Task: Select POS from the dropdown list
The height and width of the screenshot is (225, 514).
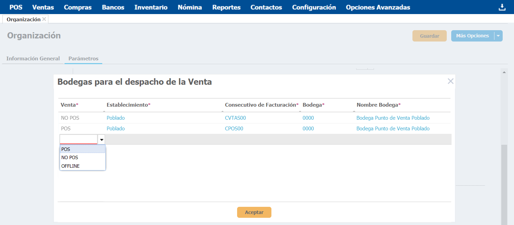Action: tap(82, 149)
